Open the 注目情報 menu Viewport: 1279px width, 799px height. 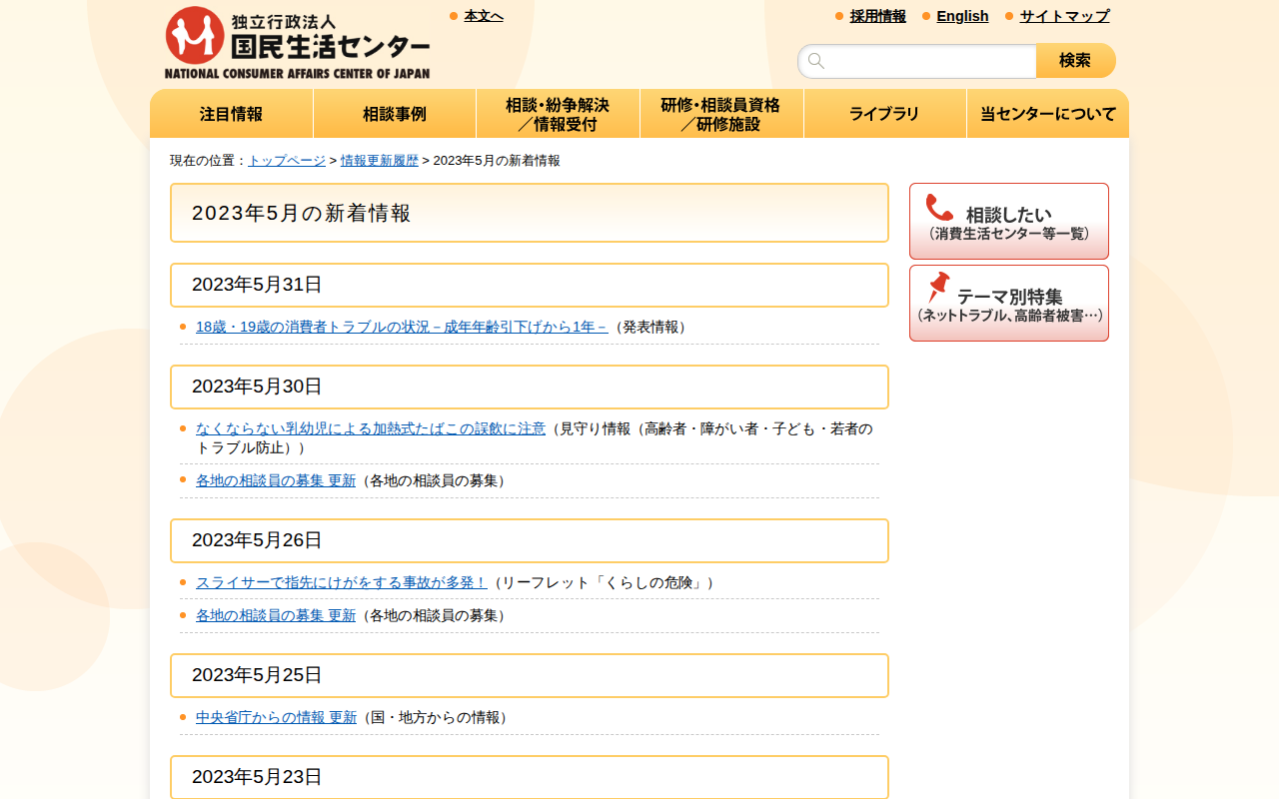[231, 114]
